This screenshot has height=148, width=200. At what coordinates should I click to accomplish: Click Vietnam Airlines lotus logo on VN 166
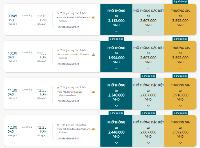click(x=93, y=129)
